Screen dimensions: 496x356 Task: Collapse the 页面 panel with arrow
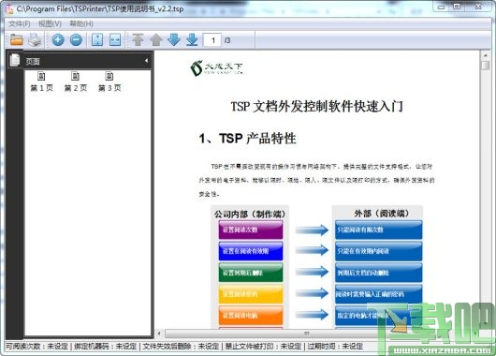point(146,61)
